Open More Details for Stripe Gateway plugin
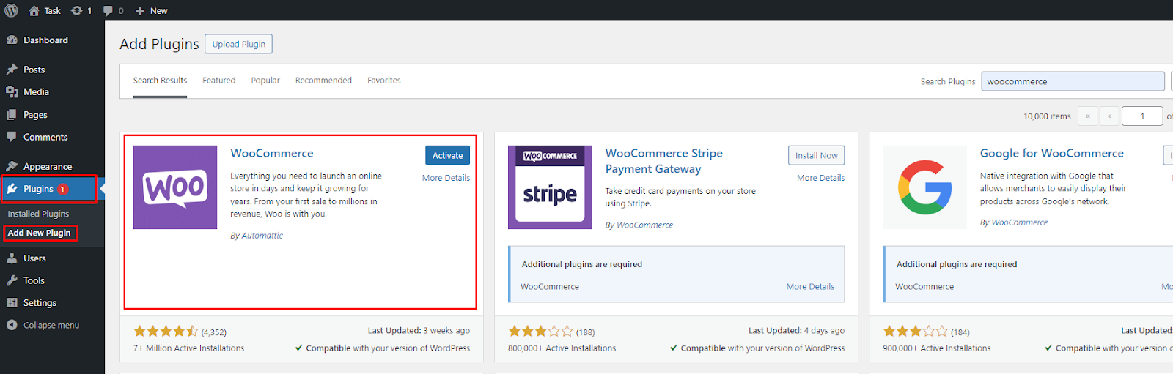The image size is (1173, 374). click(x=820, y=178)
